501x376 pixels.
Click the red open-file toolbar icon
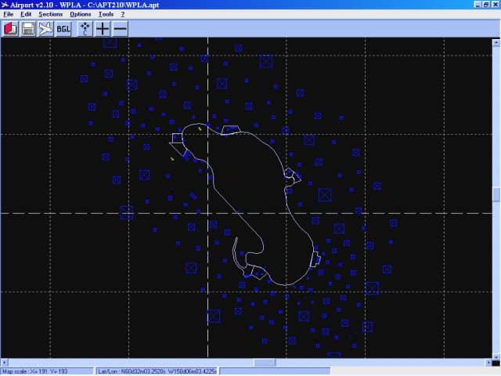pyautogui.click(x=10, y=29)
